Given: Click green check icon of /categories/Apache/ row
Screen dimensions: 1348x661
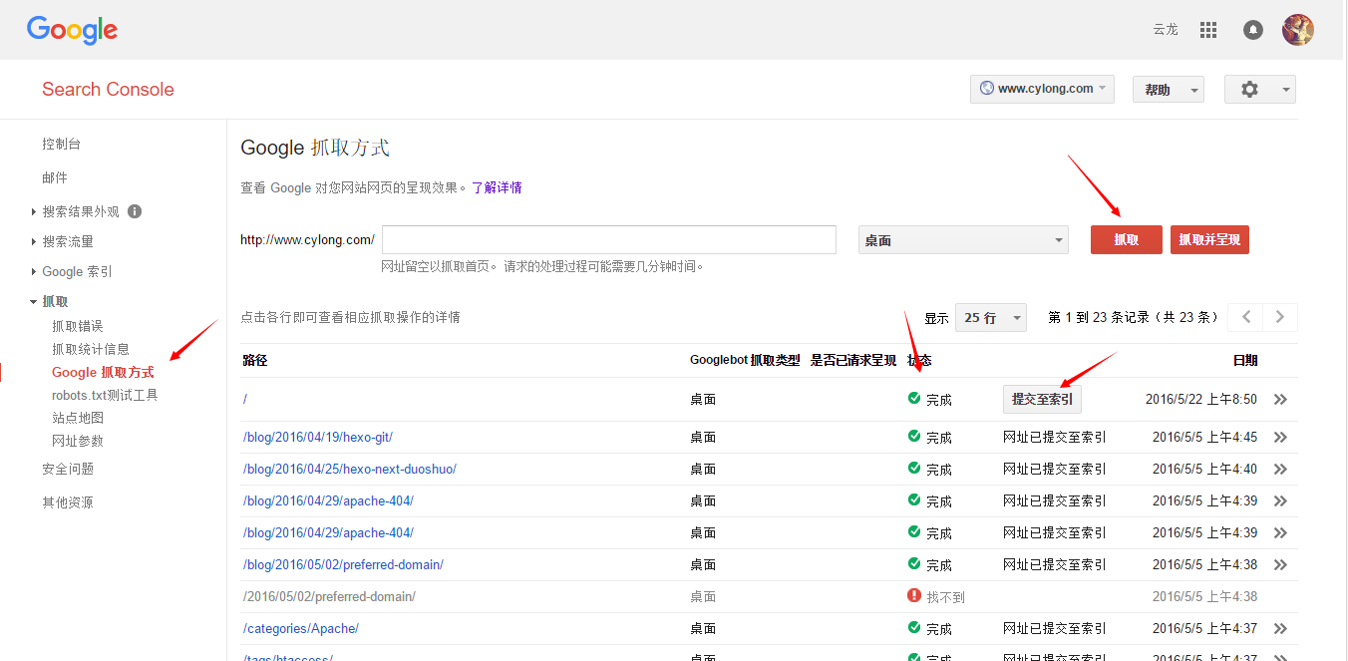Looking at the screenshot, I should tap(914, 628).
